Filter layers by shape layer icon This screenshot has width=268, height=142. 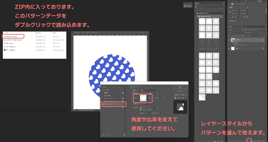click(251, 30)
